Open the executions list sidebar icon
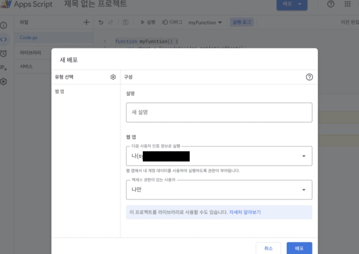The image size is (359, 254). coord(3,68)
